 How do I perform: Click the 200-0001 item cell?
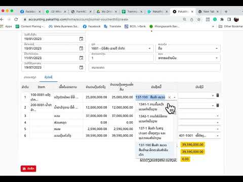[41, 107]
